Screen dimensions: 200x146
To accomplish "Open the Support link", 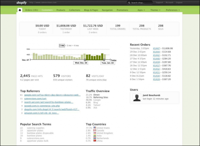I will coord(159,2).
